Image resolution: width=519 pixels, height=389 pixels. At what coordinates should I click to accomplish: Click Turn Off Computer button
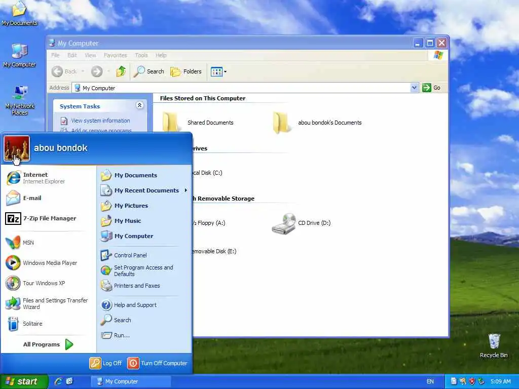coord(157,363)
